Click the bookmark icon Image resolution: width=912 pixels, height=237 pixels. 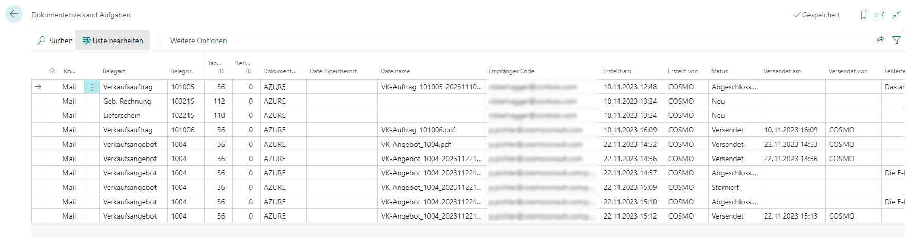(x=864, y=15)
